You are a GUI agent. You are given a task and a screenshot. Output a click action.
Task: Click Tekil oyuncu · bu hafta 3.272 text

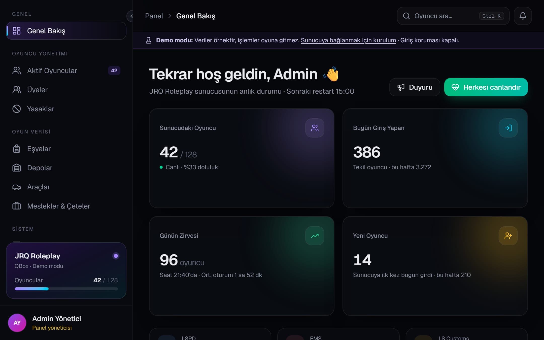[x=392, y=167]
